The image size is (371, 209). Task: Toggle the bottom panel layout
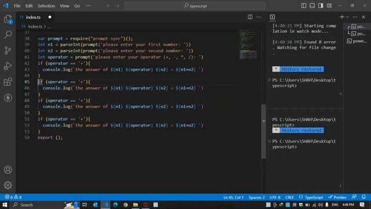(312, 6)
